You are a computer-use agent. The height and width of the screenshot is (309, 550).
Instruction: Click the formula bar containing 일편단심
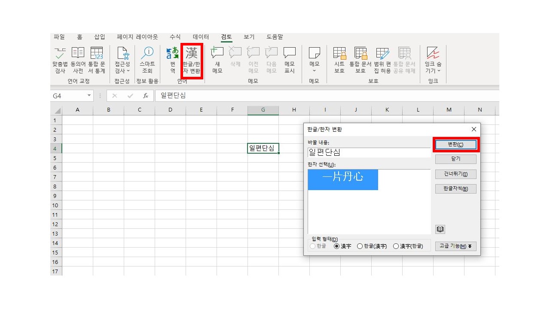tap(327, 96)
